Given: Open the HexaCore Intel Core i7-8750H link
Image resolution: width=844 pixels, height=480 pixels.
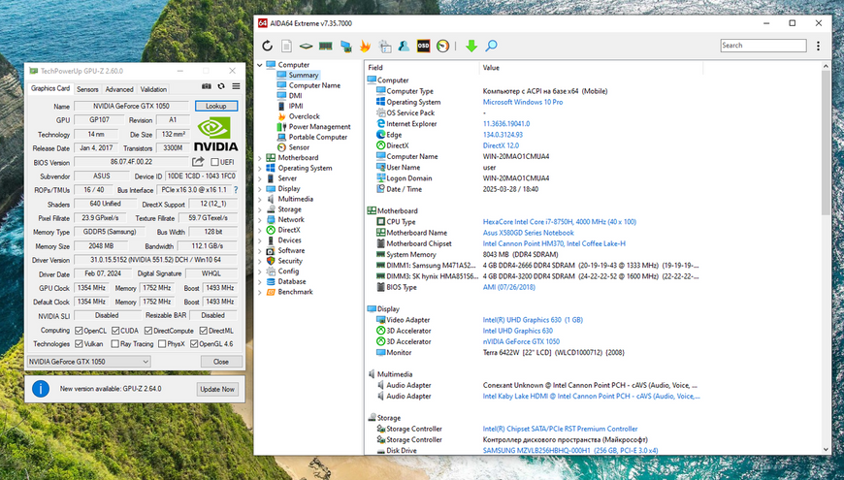Looking at the screenshot, I should (559, 222).
